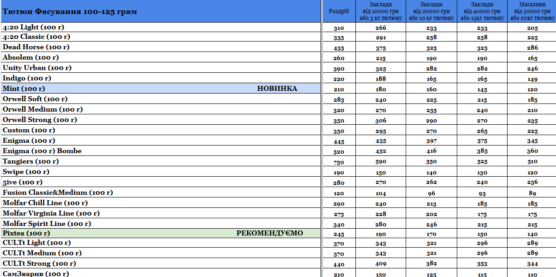Select the 'Molfar Chill Line (100 г)' row name
The image size is (556, 277).
tap(45, 203)
